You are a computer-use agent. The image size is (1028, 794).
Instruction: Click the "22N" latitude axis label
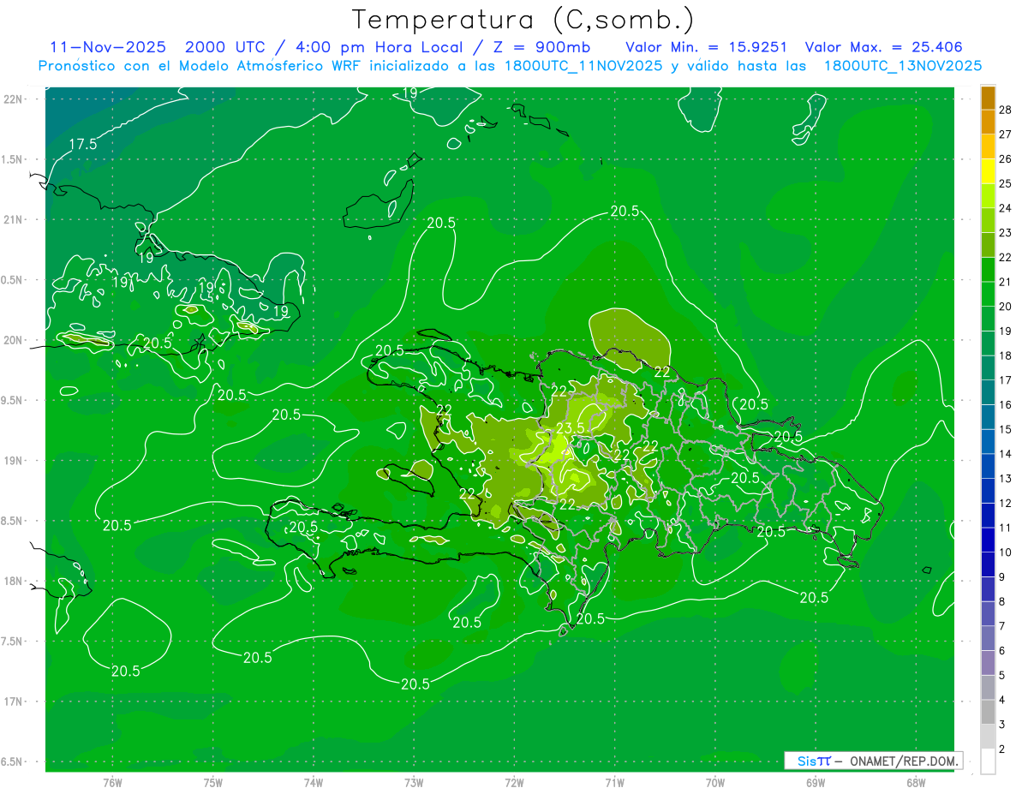coord(13,99)
